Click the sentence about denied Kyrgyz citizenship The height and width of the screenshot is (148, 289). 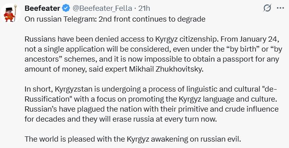[x=122, y=39]
